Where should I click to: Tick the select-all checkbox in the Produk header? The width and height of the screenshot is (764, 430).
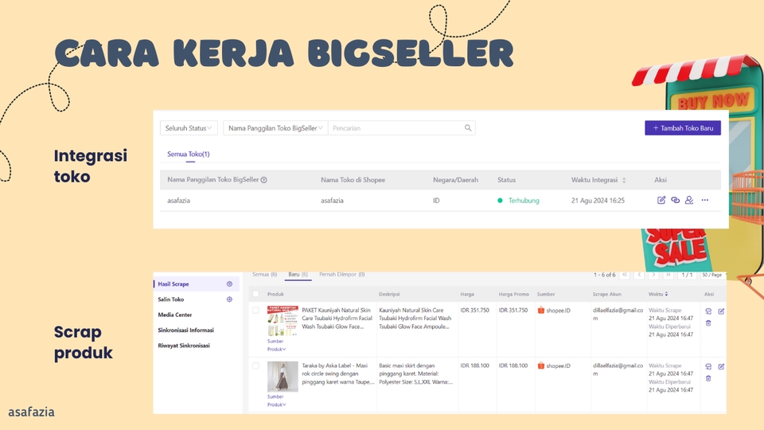[x=255, y=294]
